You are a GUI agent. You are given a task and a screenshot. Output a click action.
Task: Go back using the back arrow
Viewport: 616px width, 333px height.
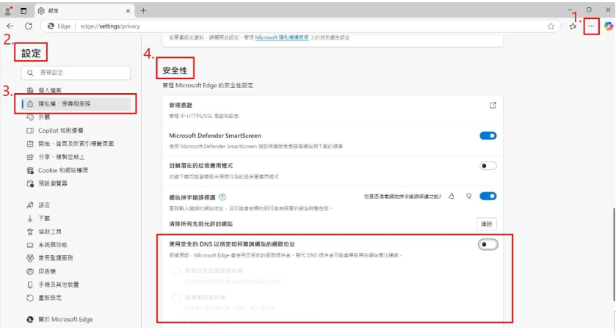10,26
